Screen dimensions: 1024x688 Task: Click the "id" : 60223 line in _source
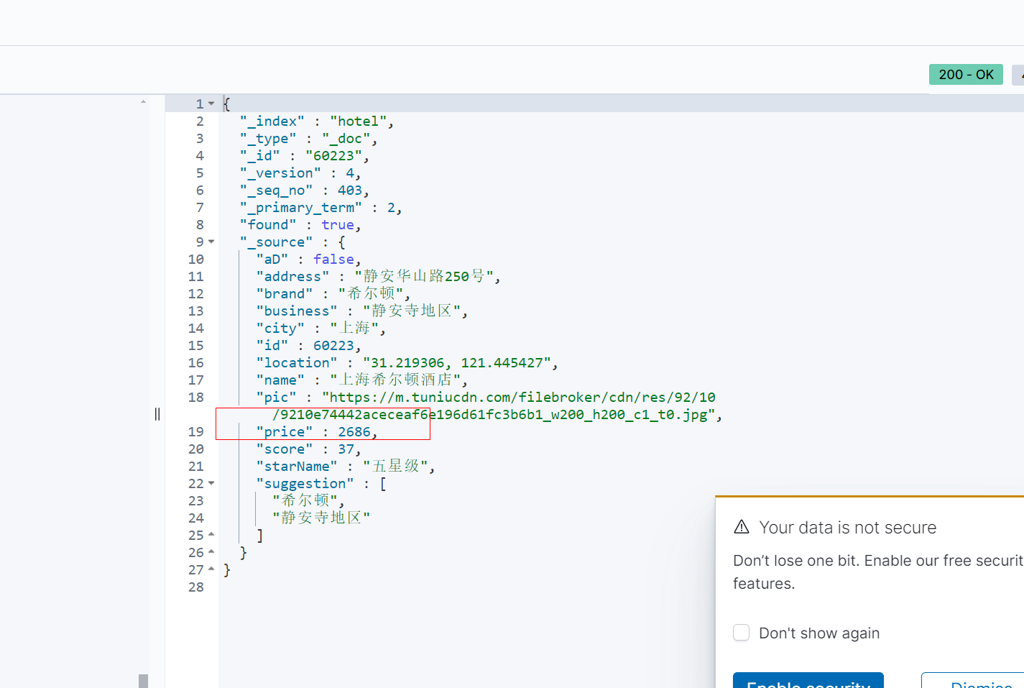pyautogui.click(x=309, y=345)
